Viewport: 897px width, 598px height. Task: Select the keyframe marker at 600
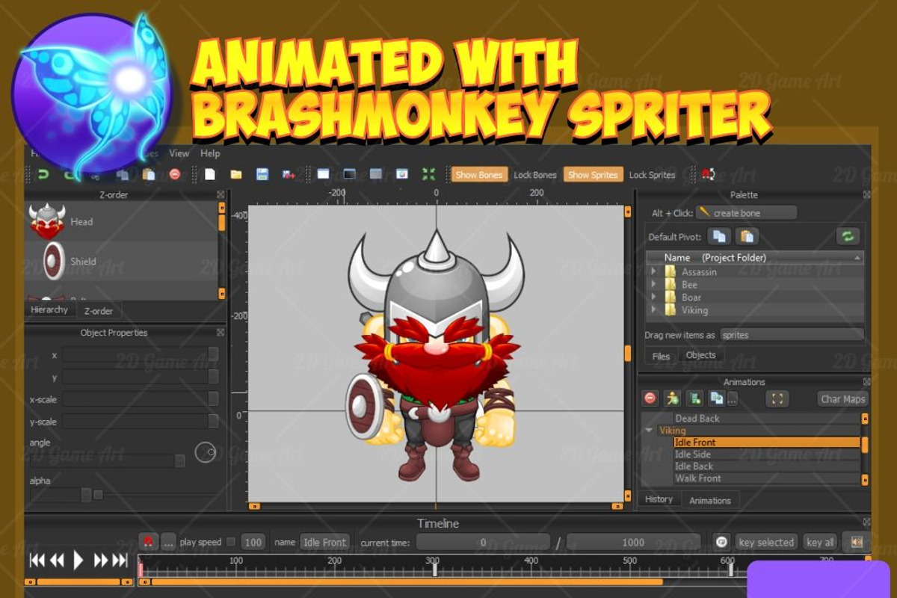click(731, 570)
